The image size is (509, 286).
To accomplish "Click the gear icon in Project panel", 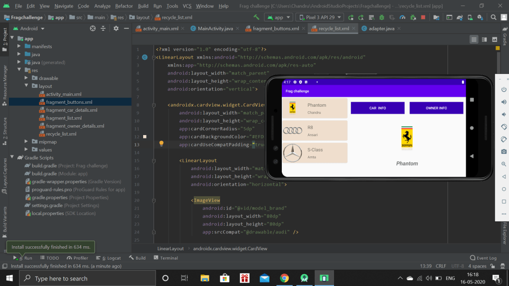I will click(116, 28).
